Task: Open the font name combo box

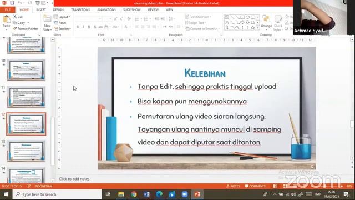Action: (x=88, y=19)
